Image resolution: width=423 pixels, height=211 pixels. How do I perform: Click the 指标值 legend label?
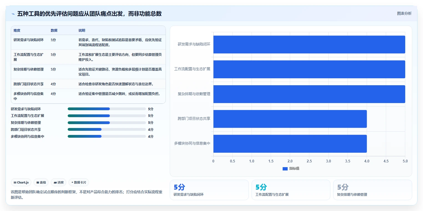click(x=294, y=169)
